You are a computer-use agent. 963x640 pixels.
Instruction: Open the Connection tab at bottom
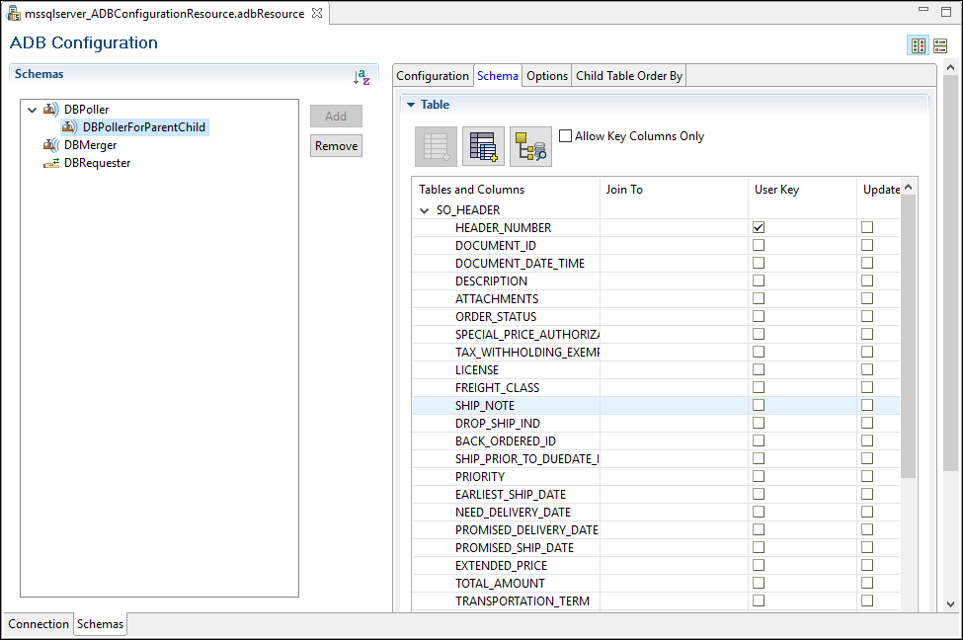(39, 624)
